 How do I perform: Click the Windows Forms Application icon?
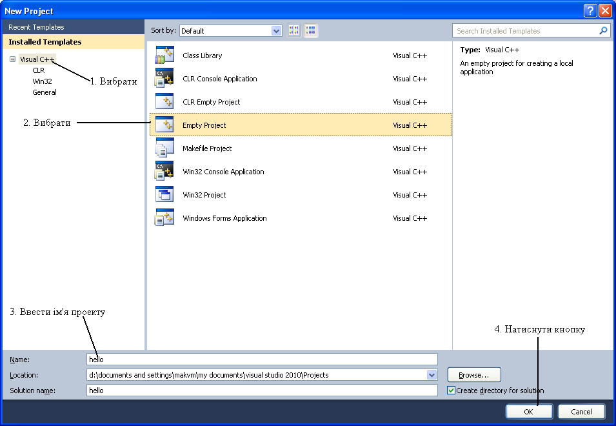(x=164, y=218)
